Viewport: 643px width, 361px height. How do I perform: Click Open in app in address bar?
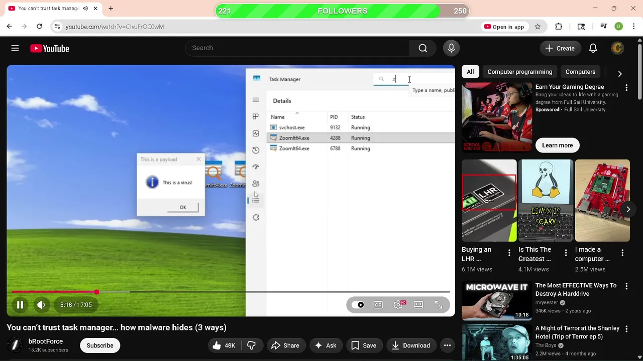(504, 27)
